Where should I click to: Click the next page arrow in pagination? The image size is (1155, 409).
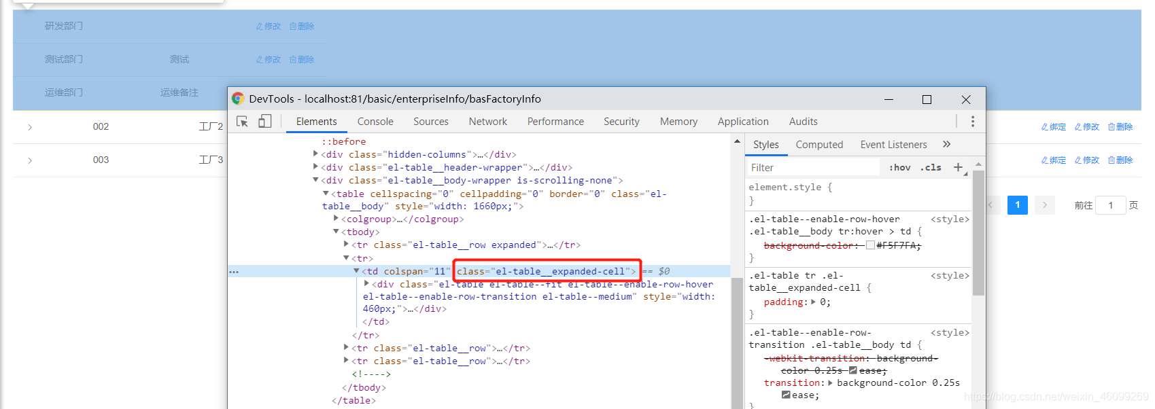coord(1045,204)
